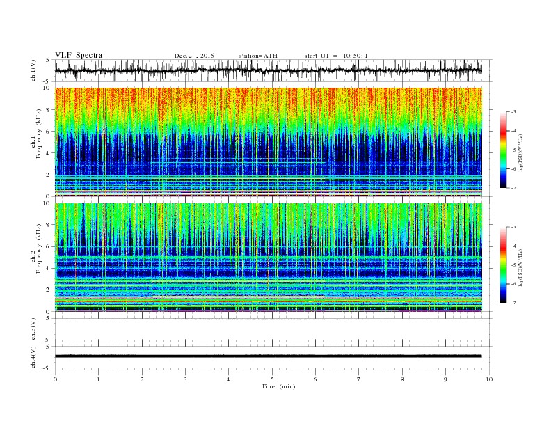The image size is (551, 426).
Task: Click the "-4" tick on ch.2 colorbar
Action: pos(513,246)
